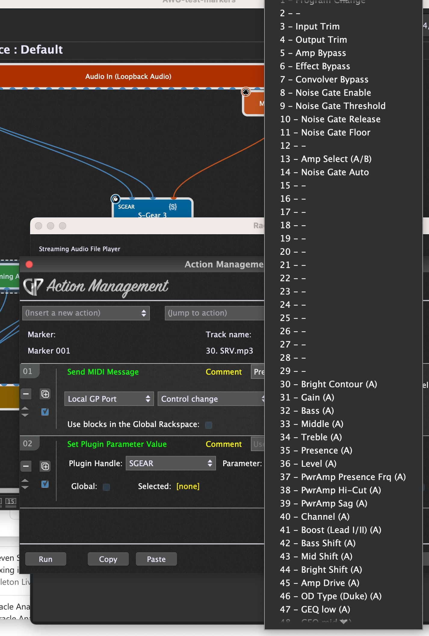Viewport: 429px width, 636px height.
Task: Open the Control change dropdown
Action: coord(211,399)
